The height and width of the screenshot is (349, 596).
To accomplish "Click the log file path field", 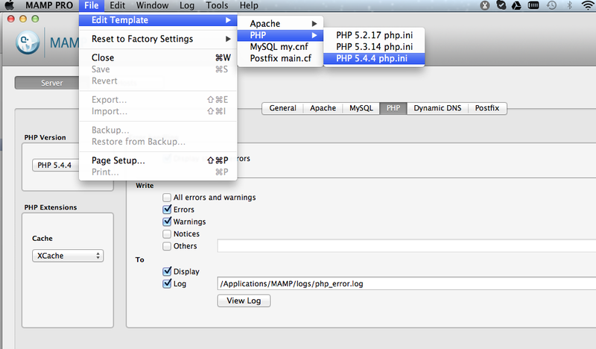I will point(406,283).
